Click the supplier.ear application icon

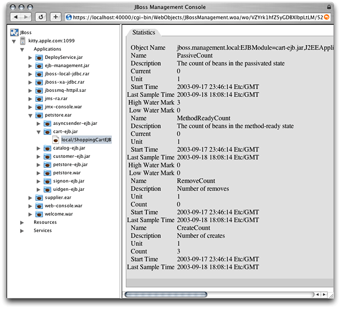coord(39,197)
